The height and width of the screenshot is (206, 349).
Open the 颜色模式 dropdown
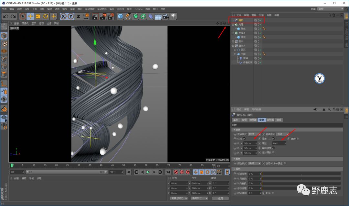click(255, 164)
